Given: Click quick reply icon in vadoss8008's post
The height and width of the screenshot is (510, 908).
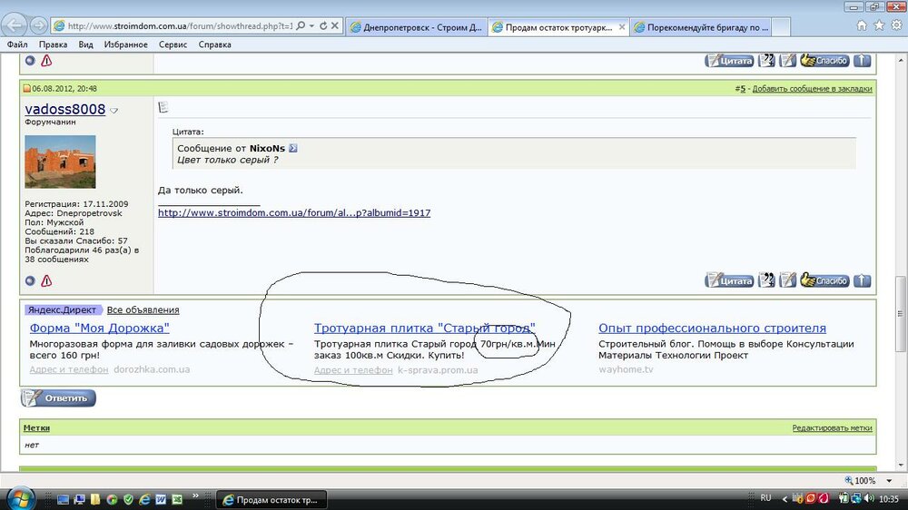Looking at the screenshot, I should coord(787,280).
